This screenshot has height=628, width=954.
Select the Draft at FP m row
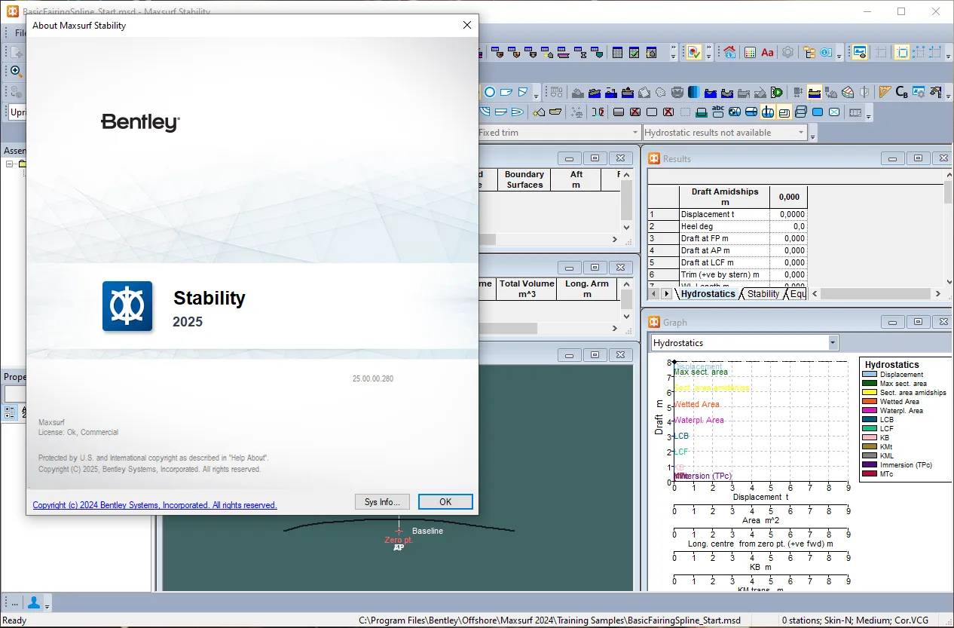tap(727, 238)
